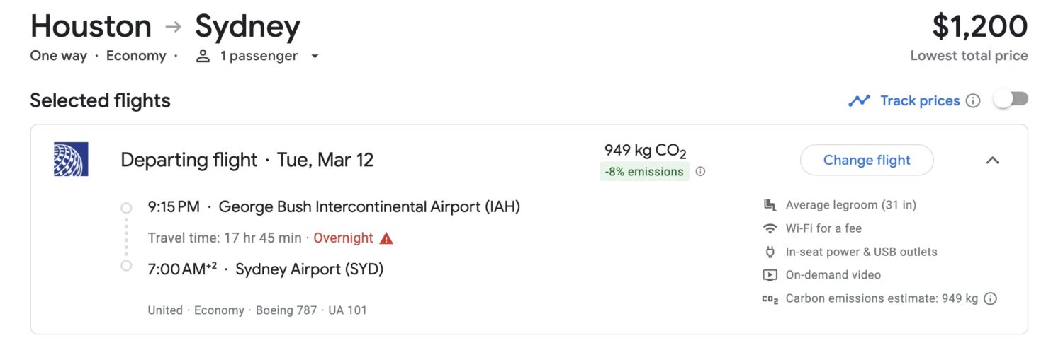Screen dimensions: 1063x355
Task: Click the red Overnight warning triangle
Action: pos(386,238)
